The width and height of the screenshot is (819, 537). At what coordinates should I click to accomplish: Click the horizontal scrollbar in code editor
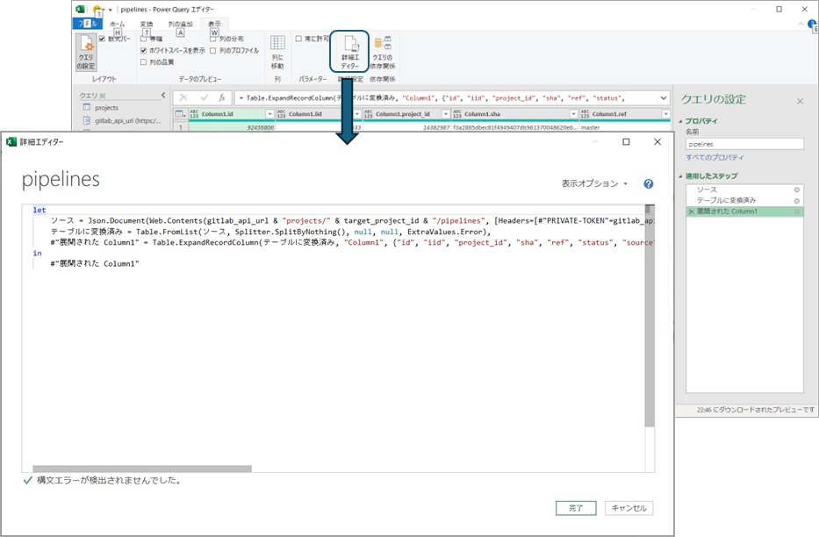(x=142, y=469)
